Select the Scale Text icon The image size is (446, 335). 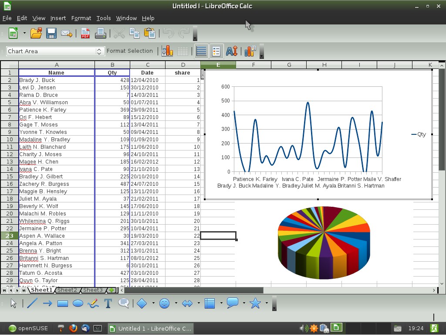coord(231,51)
